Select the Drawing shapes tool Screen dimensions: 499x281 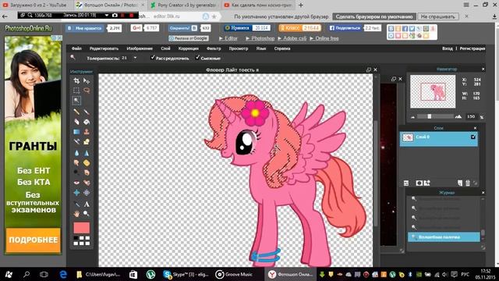pos(87,141)
